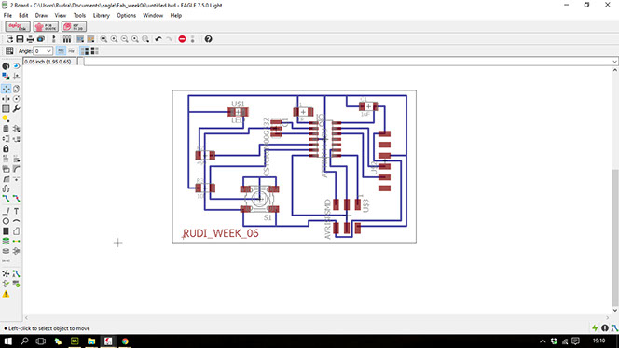Image resolution: width=619 pixels, height=348 pixels.
Task: Select the Text tool
Action: 16,212
